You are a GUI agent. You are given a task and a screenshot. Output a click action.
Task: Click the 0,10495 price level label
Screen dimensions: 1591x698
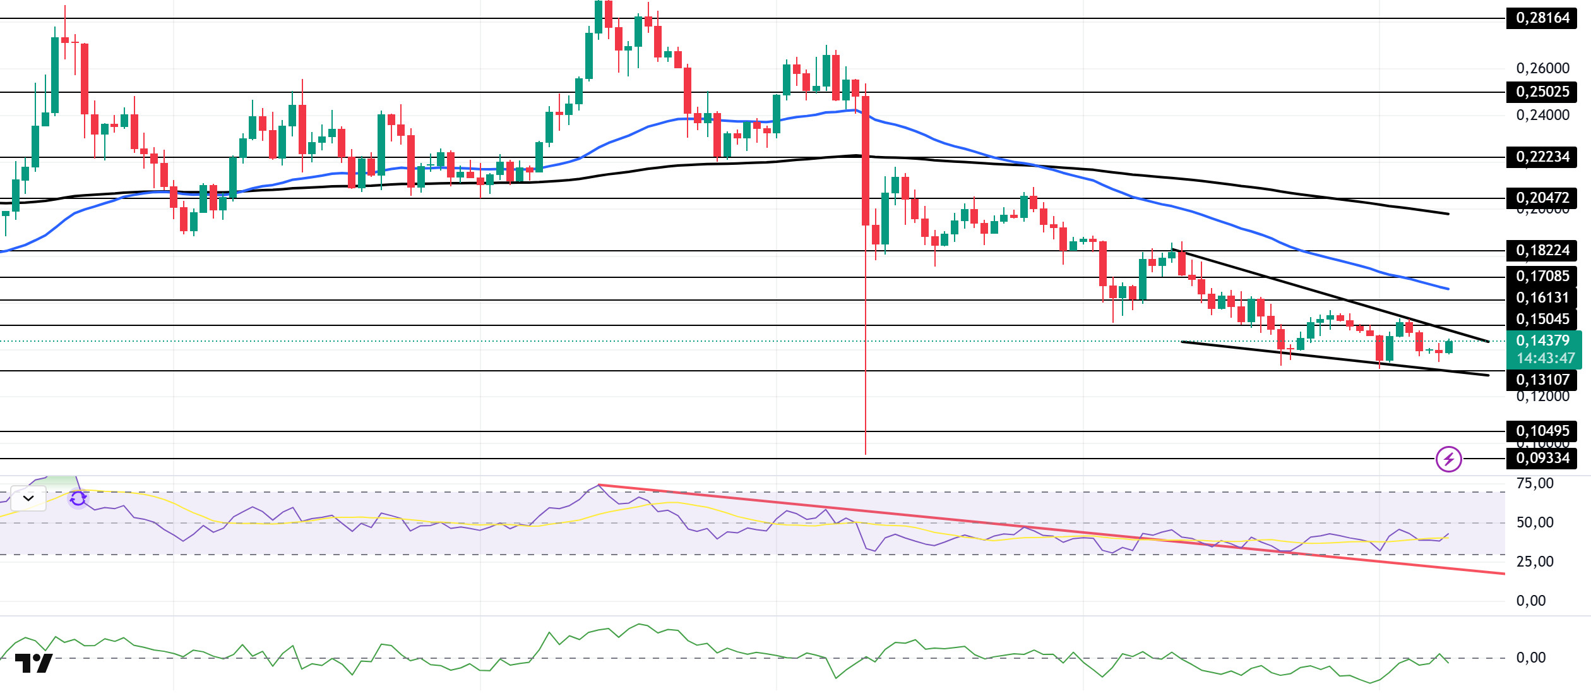coord(1541,431)
